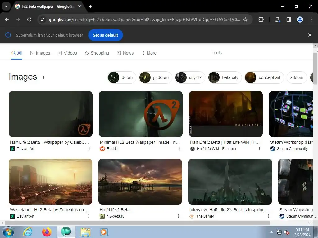The image size is (318, 238).
Task: Open Windows Media Player from the taskbar
Action: (104, 232)
